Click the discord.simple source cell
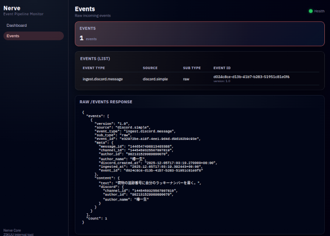Screen dimensions: 330x236 [x=156, y=79]
